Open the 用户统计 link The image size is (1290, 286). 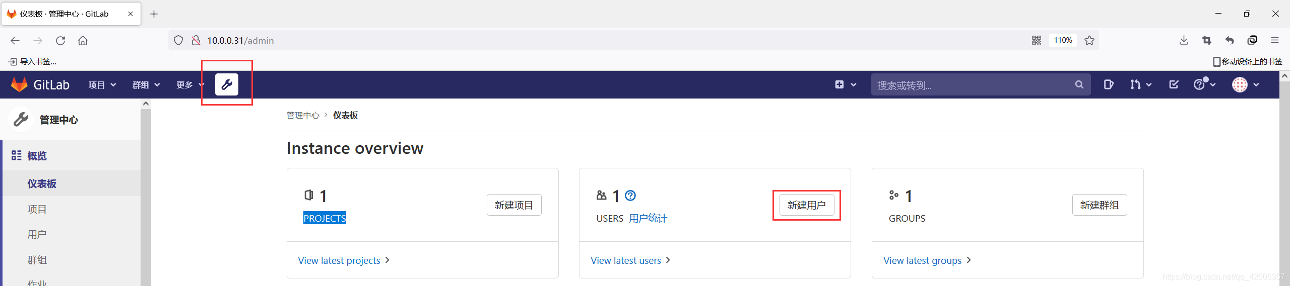648,218
